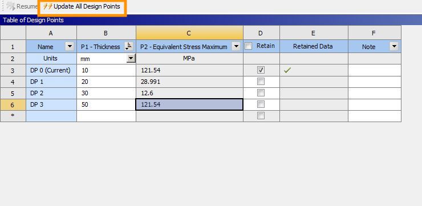The height and width of the screenshot is (206, 422).
Task: Open the mm units dropdown
Action: [x=131, y=58]
